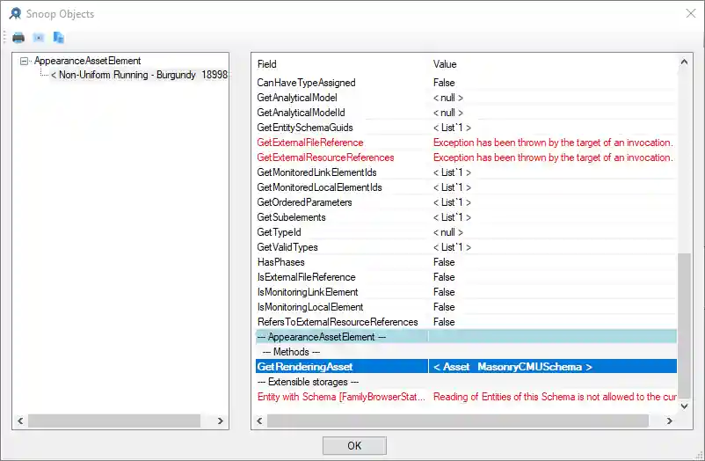Click the Copy toolbar icon
The image size is (705, 461).
pyautogui.click(x=59, y=38)
